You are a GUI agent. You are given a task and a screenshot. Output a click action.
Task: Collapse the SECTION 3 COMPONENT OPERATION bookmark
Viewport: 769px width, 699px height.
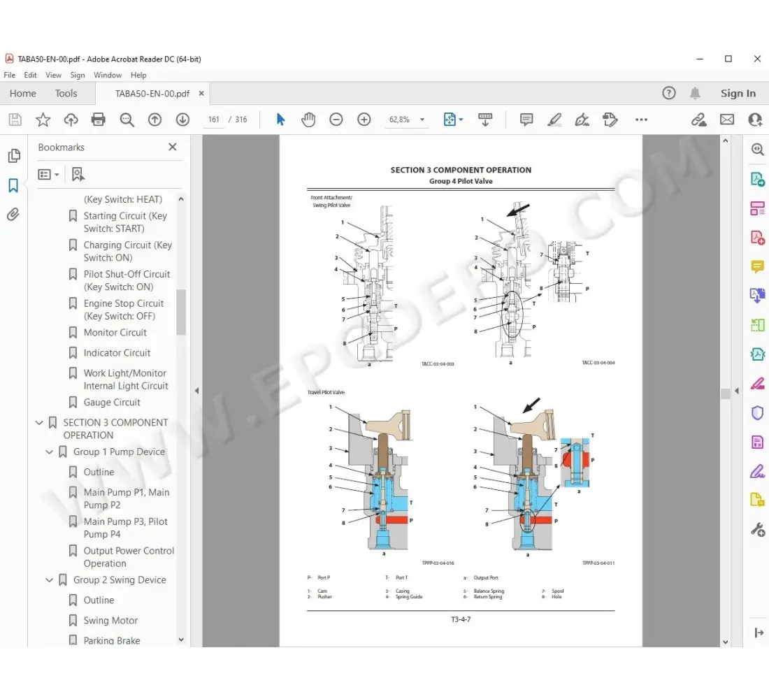click(39, 423)
